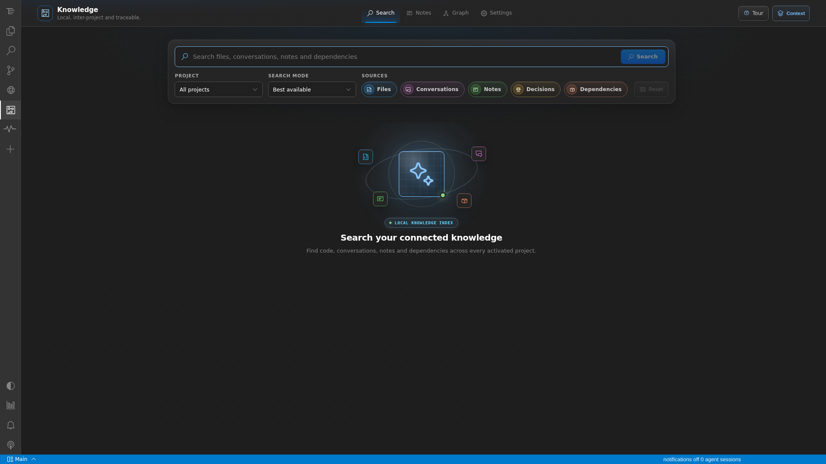Click the file icon in the illustration
The height and width of the screenshot is (464, 826).
[x=366, y=157]
